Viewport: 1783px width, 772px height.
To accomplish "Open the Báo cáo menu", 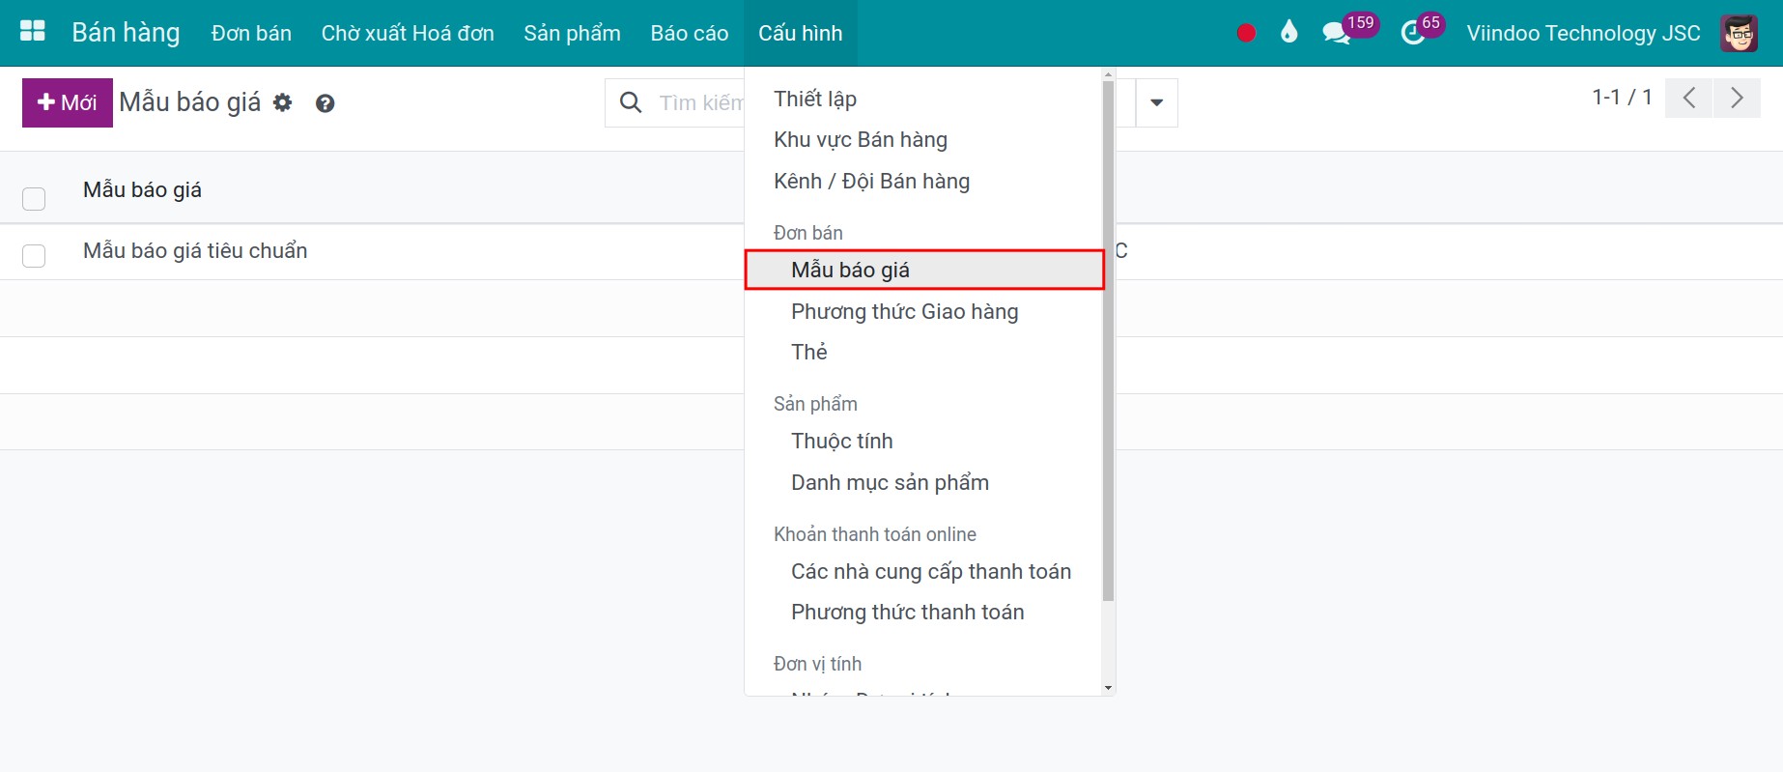I will point(689,33).
